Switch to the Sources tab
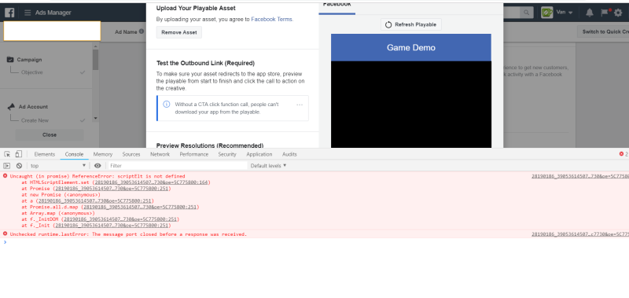 point(131,154)
